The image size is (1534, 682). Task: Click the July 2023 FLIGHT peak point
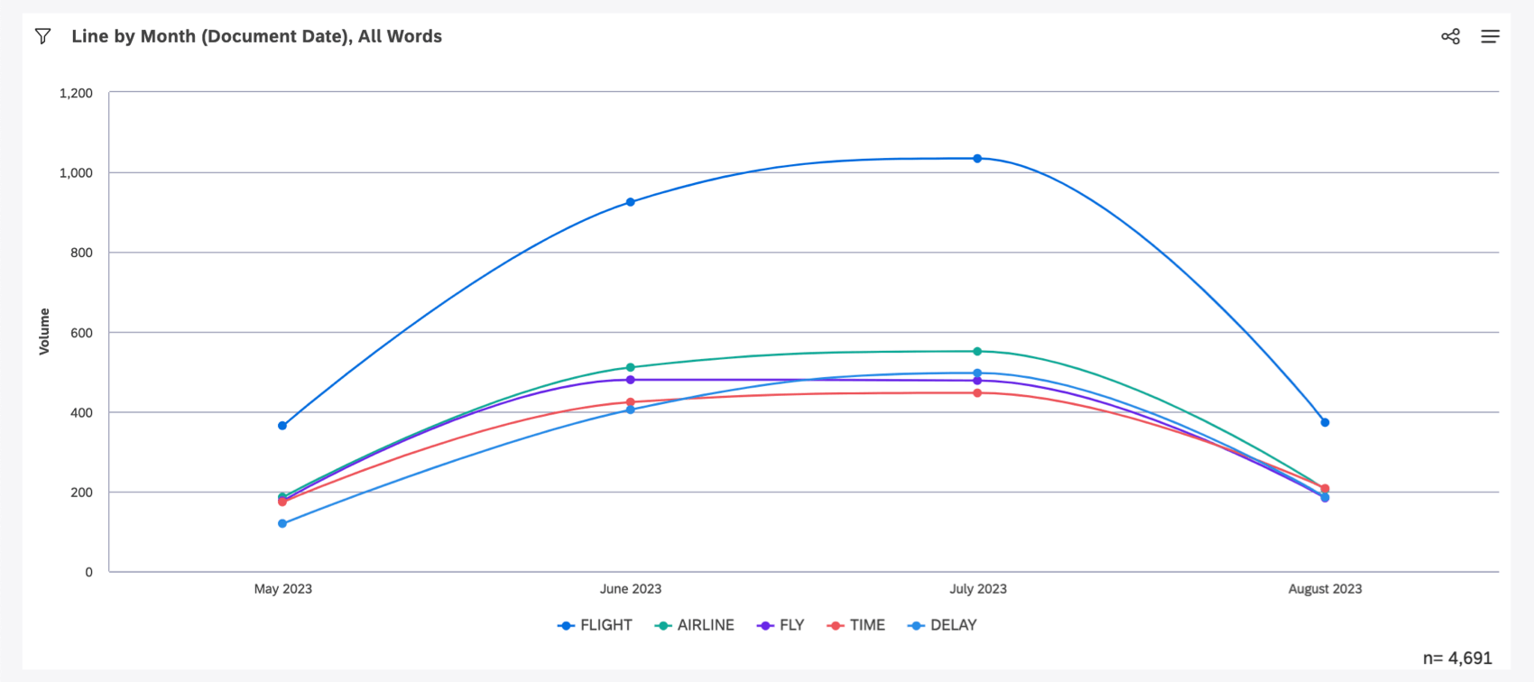pos(977,158)
